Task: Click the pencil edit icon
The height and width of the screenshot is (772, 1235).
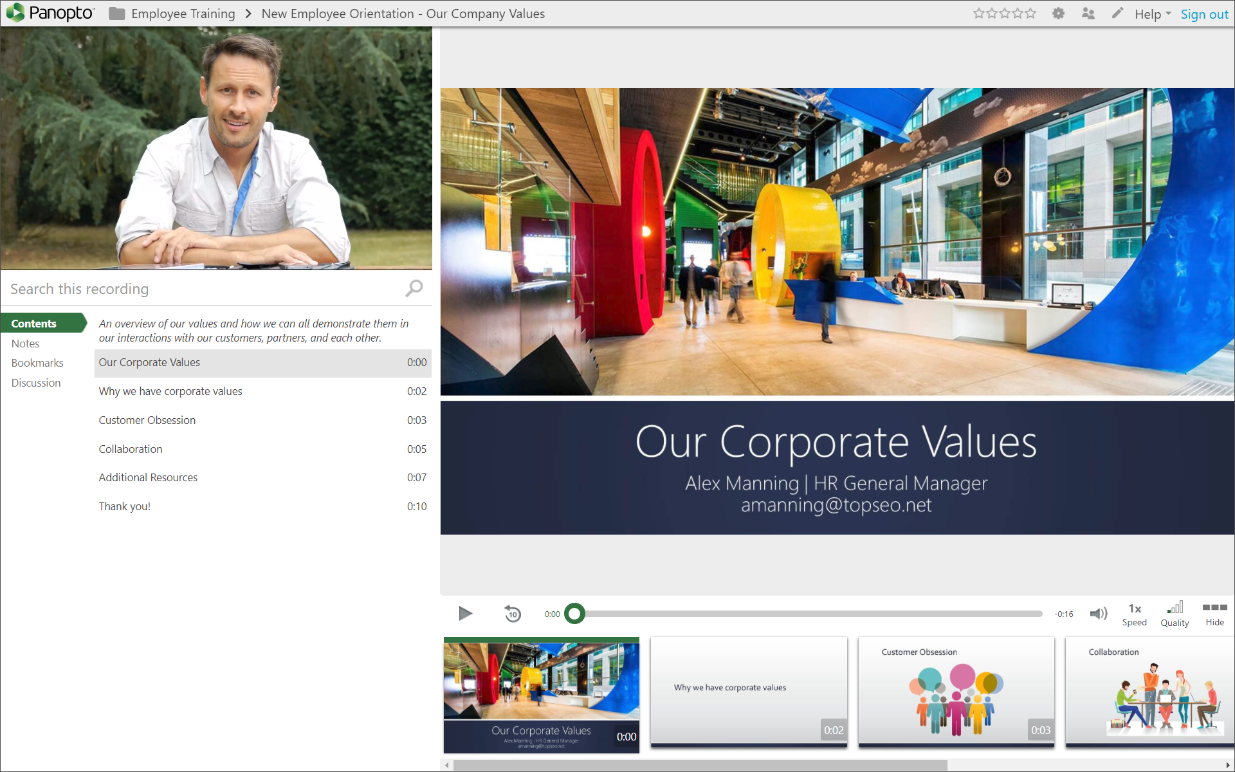Action: click(x=1117, y=14)
